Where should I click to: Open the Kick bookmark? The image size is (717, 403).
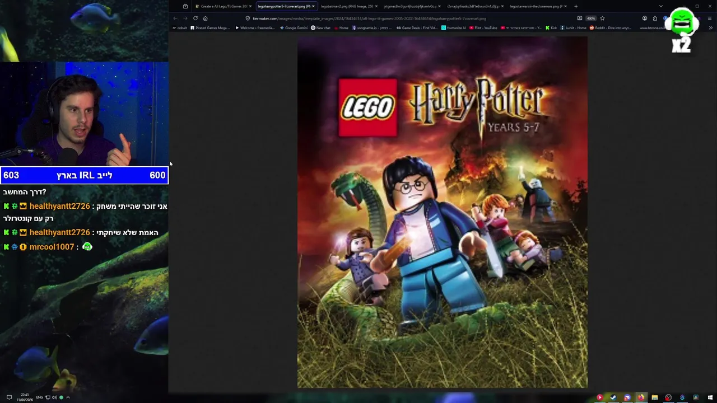pos(551,27)
